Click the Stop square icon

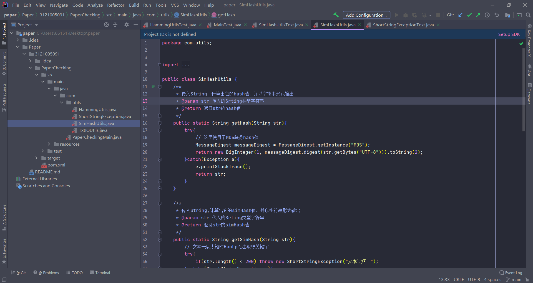click(x=438, y=15)
